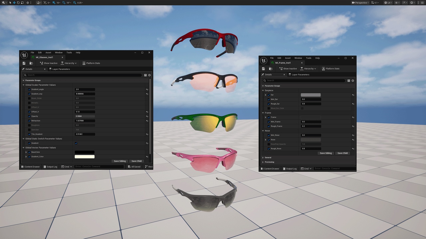Screen dimensions: 426x239
Task: Click Save Child in MI_Glasees_Inst1 window
Action: tap(136, 161)
